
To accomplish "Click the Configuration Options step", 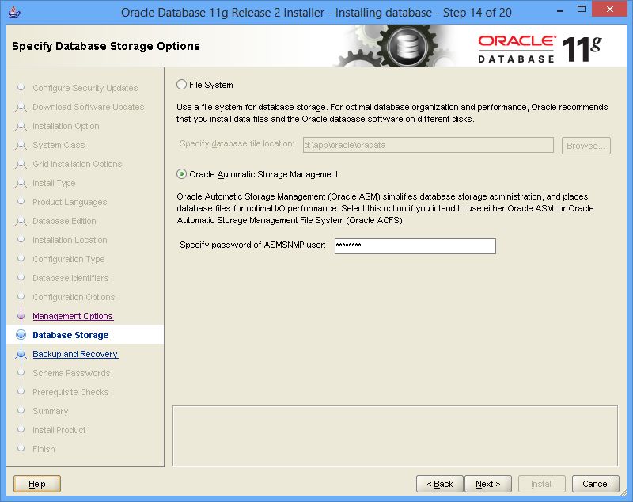I will [x=74, y=296].
